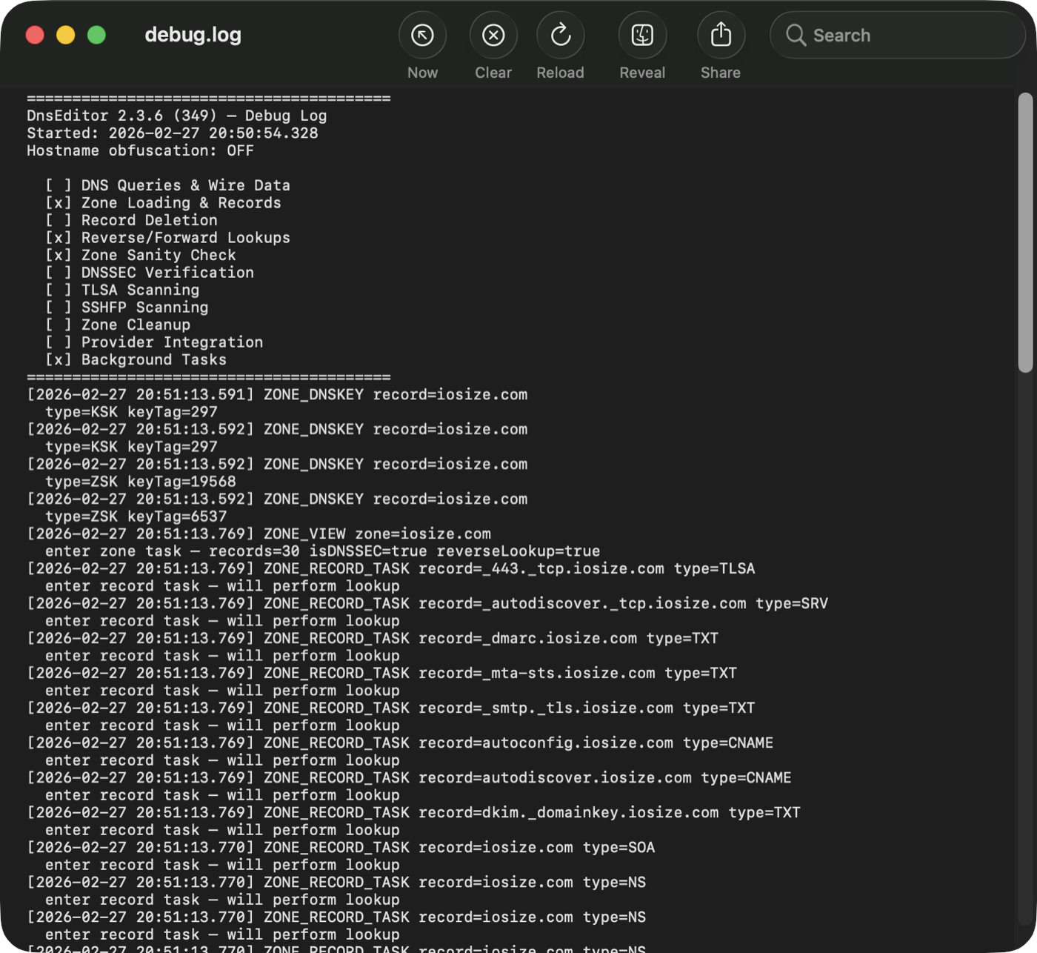Reload the log using the circular arrow icon
The image size is (1037, 953).
[x=560, y=35]
